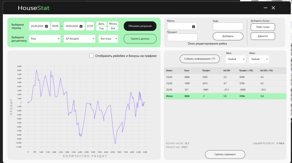Focus the start time field 00:00

55,26
